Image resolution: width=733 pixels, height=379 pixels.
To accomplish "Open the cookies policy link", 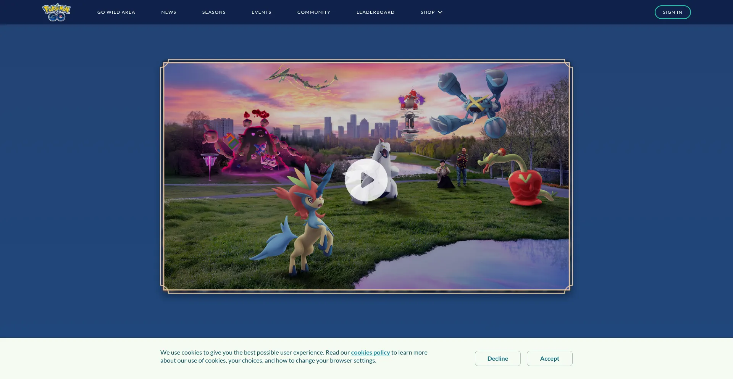I will (370, 352).
